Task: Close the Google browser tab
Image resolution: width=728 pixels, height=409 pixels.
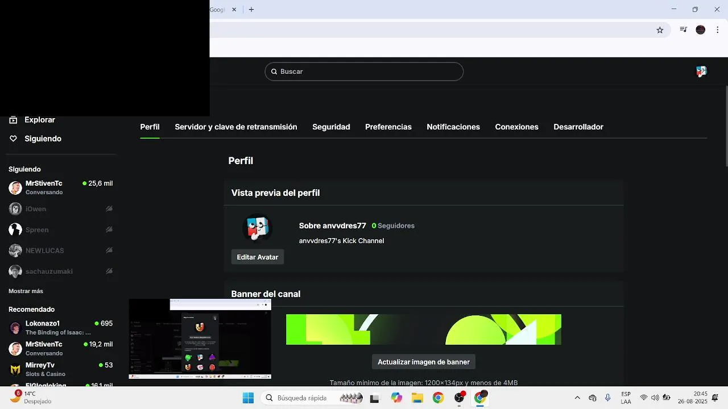Action: coord(234,10)
